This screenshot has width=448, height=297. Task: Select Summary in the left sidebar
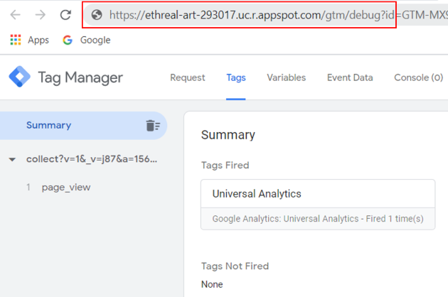click(83, 125)
